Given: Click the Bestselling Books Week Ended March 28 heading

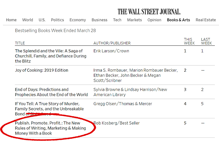Looking at the screenshot, I should coord(55,30).
